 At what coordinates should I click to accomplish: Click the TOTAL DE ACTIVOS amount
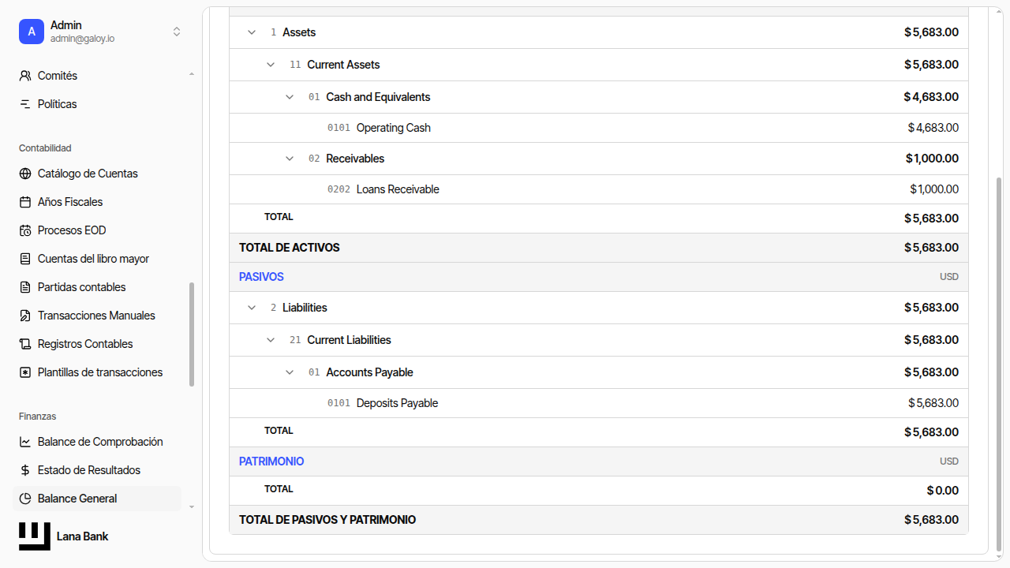click(x=932, y=248)
